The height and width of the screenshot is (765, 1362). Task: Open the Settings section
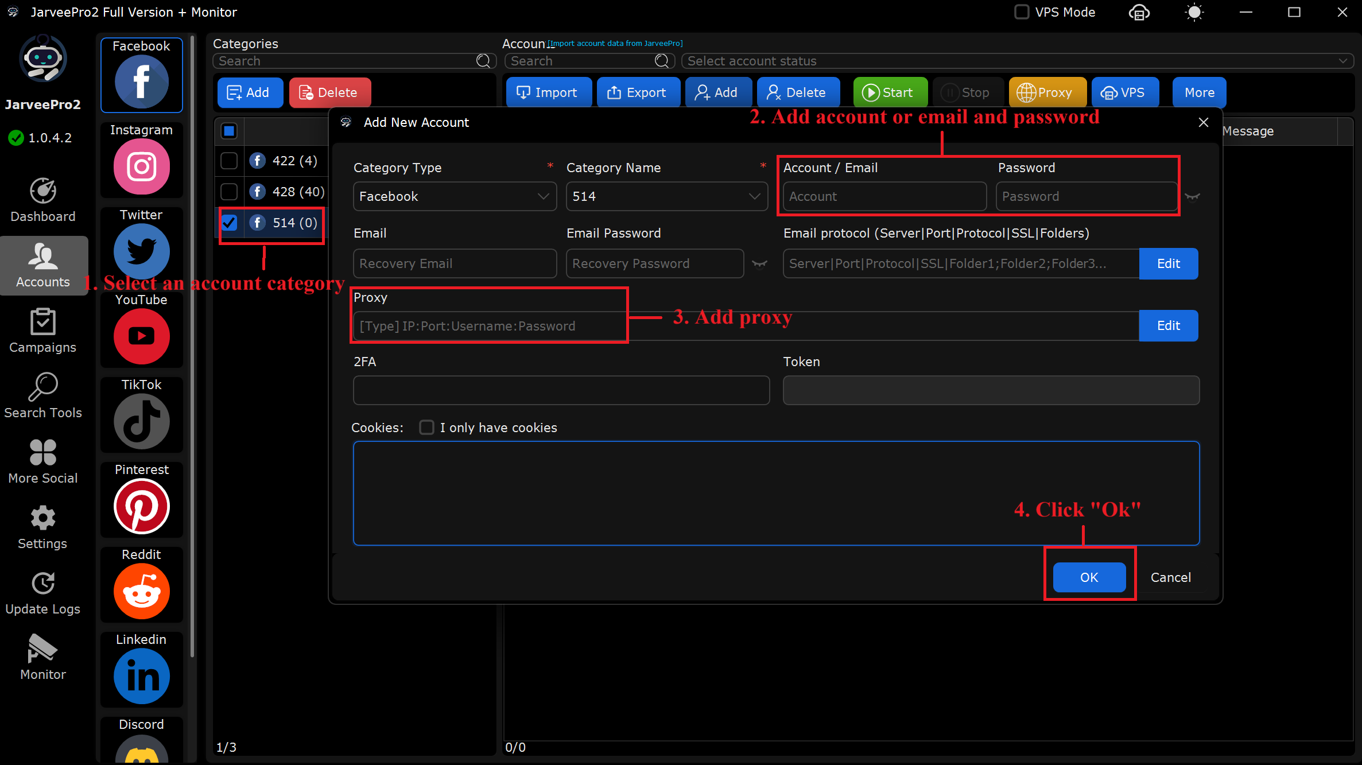(x=43, y=527)
